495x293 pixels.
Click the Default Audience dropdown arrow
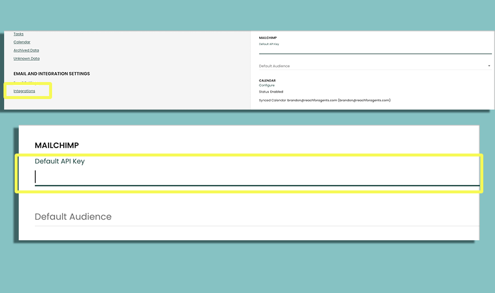489,66
